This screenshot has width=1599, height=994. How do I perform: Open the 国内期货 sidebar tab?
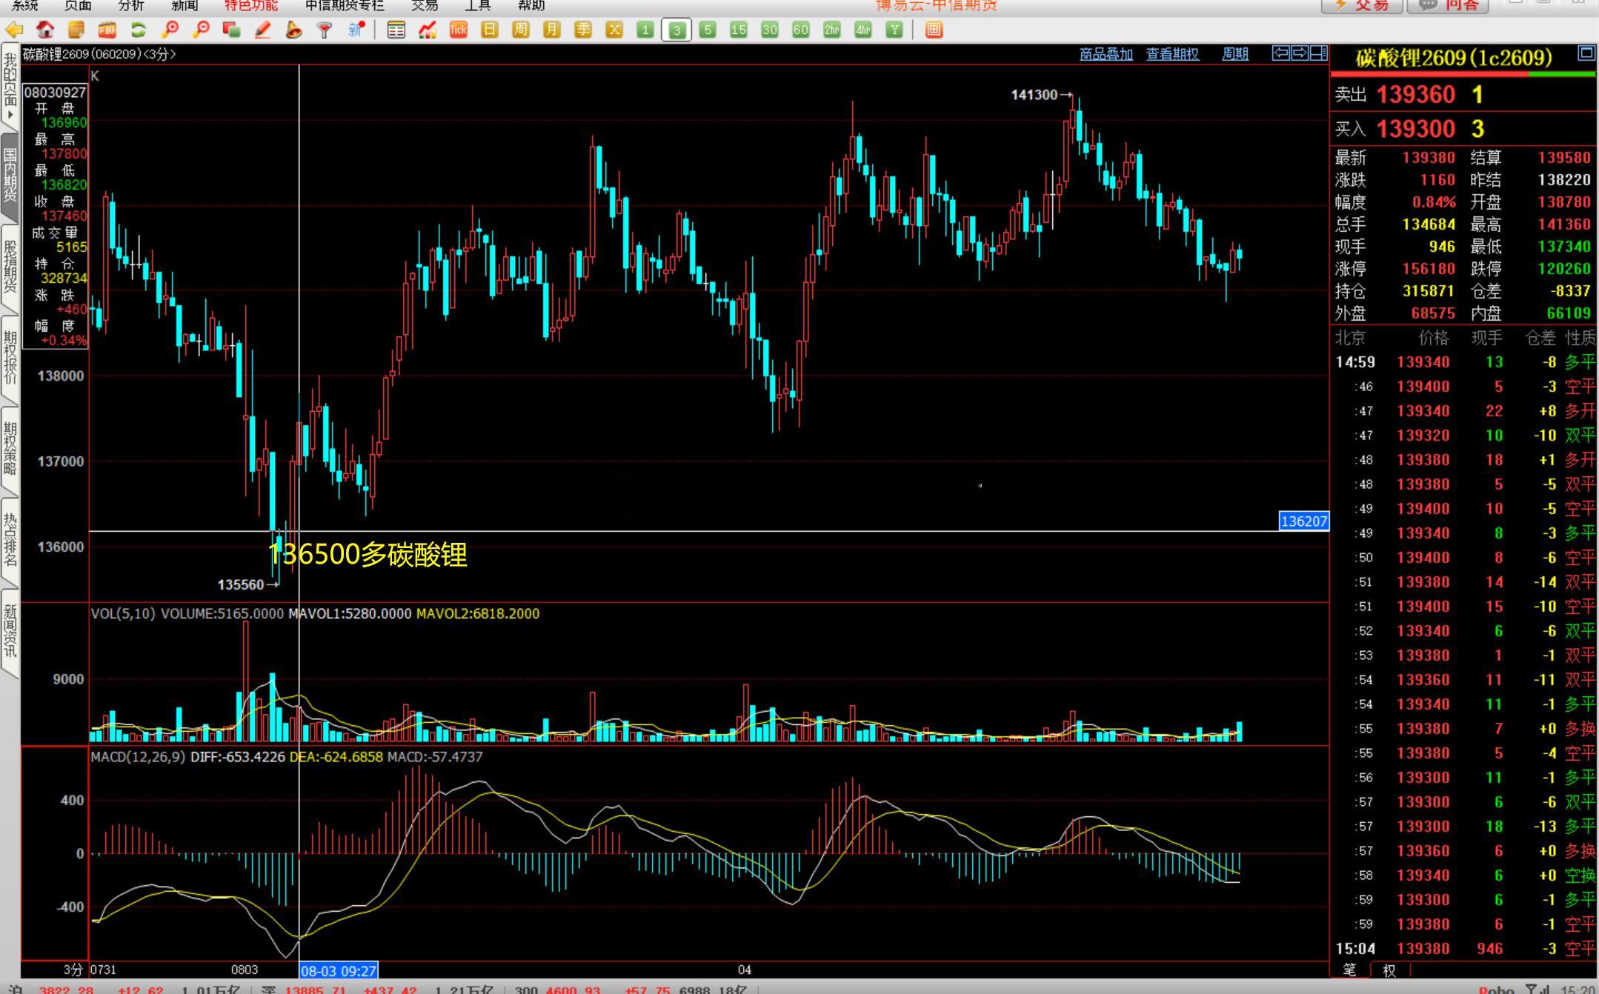tap(10, 176)
